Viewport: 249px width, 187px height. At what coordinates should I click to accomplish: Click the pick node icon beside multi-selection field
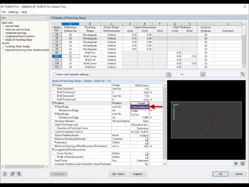168,74
